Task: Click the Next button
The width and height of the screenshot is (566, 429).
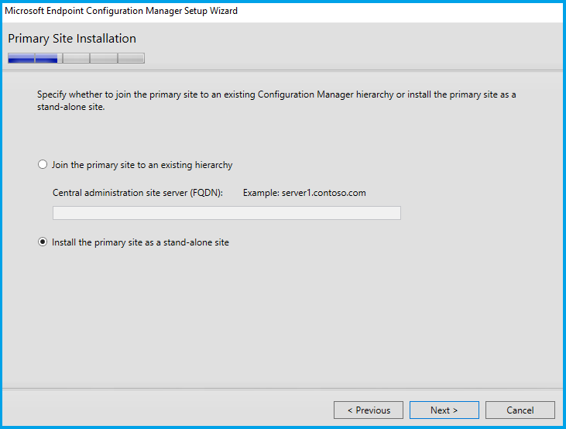Action: (444, 410)
